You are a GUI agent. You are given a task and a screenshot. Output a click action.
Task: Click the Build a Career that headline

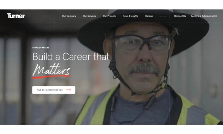[71, 57]
